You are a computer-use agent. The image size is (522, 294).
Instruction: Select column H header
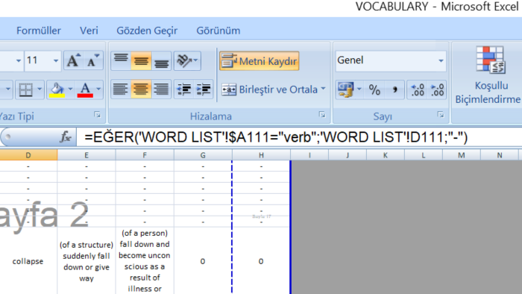coord(261,155)
